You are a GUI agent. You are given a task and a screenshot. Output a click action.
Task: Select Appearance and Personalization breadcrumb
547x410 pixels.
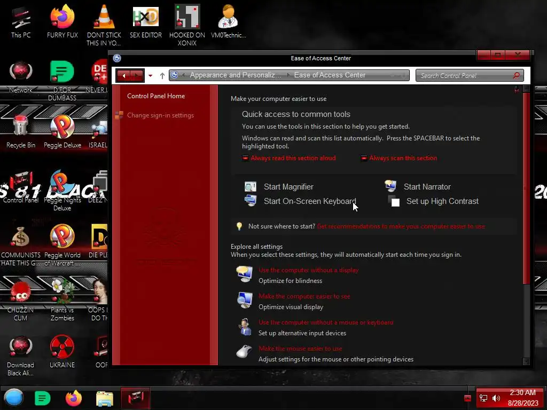(x=236, y=75)
